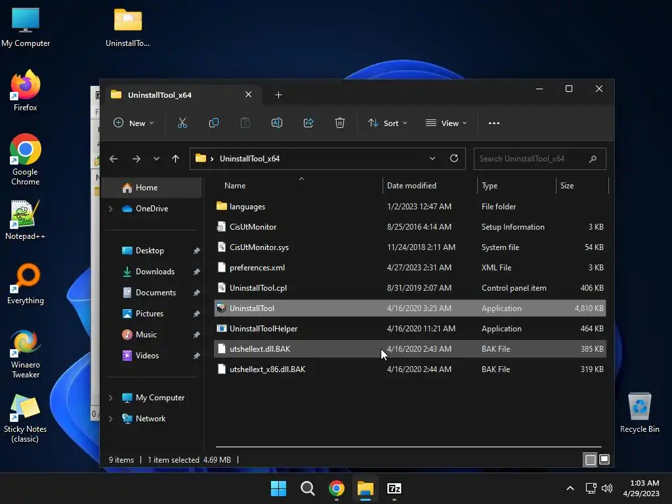Click the 7-Zip taskbar icon
The image size is (672, 504).
click(x=394, y=488)
